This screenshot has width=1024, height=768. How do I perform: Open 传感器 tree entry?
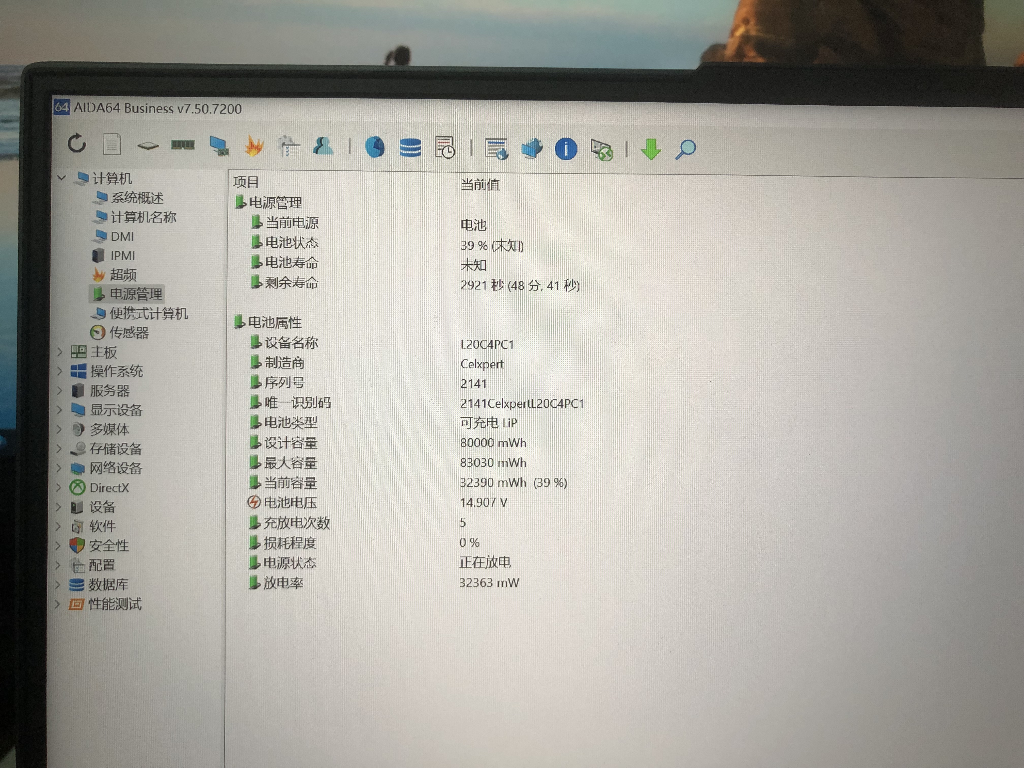pos(119,332)
